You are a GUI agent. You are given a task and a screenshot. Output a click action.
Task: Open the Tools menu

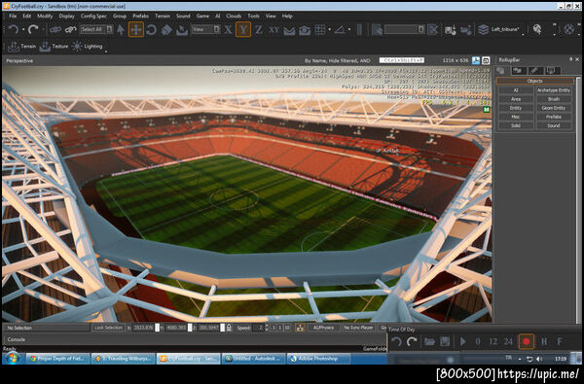[x=254, y=16]
